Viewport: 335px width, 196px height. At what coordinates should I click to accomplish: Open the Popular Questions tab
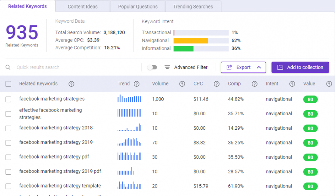(x=138, y=7)
